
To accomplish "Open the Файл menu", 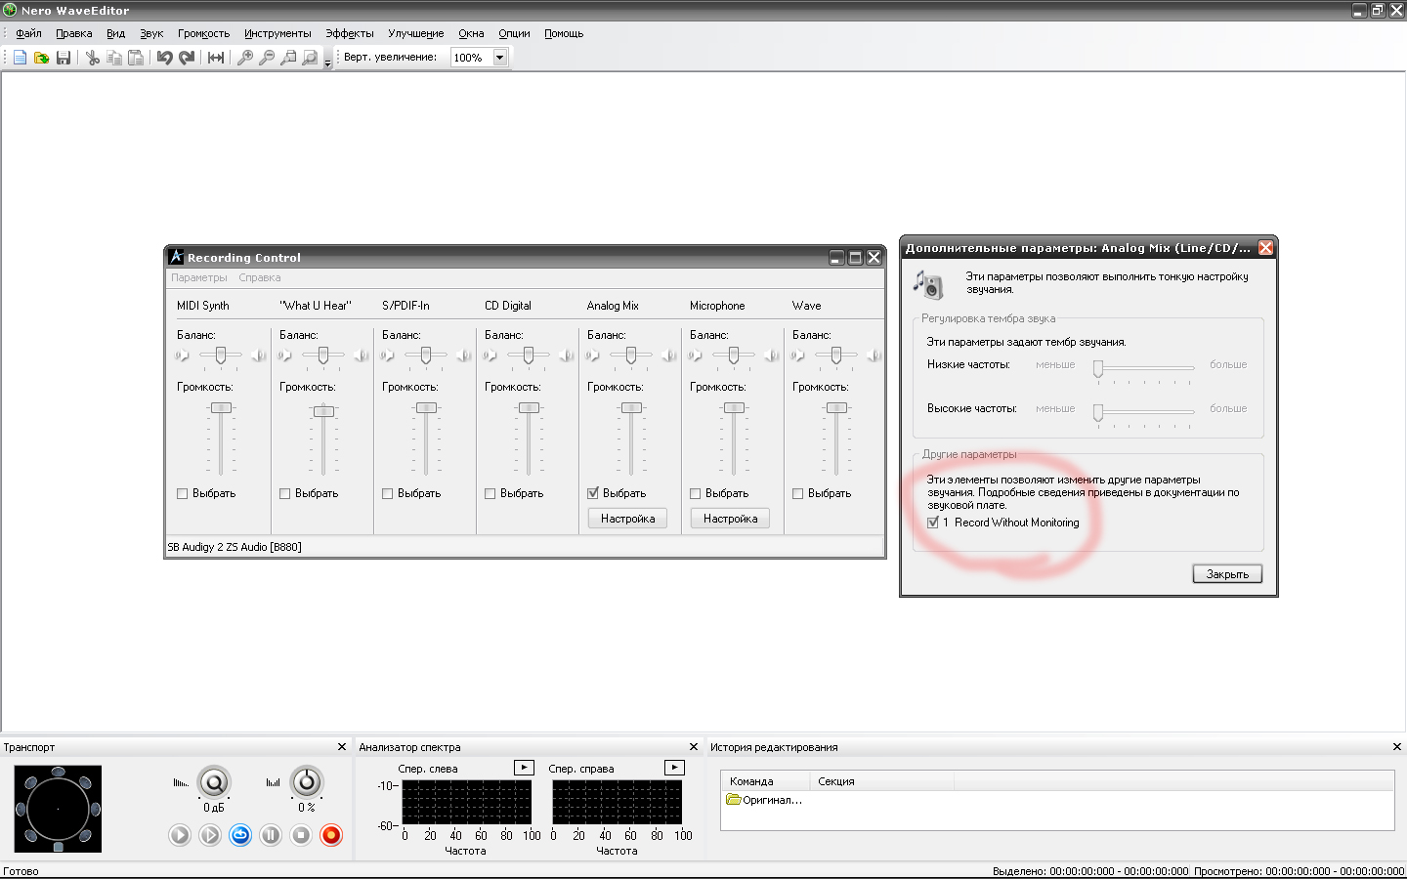I will [x=28, y=33].
